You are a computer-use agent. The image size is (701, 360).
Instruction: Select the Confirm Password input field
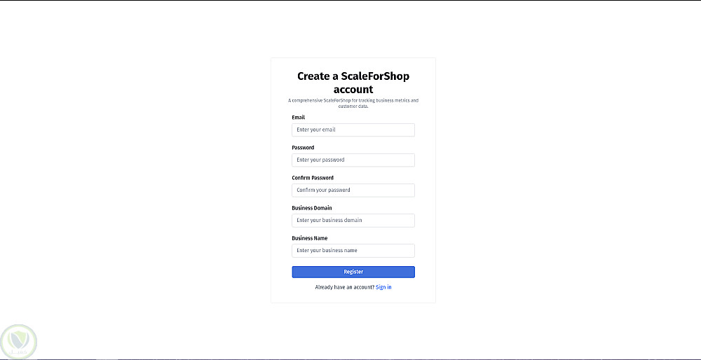[353, 190]
